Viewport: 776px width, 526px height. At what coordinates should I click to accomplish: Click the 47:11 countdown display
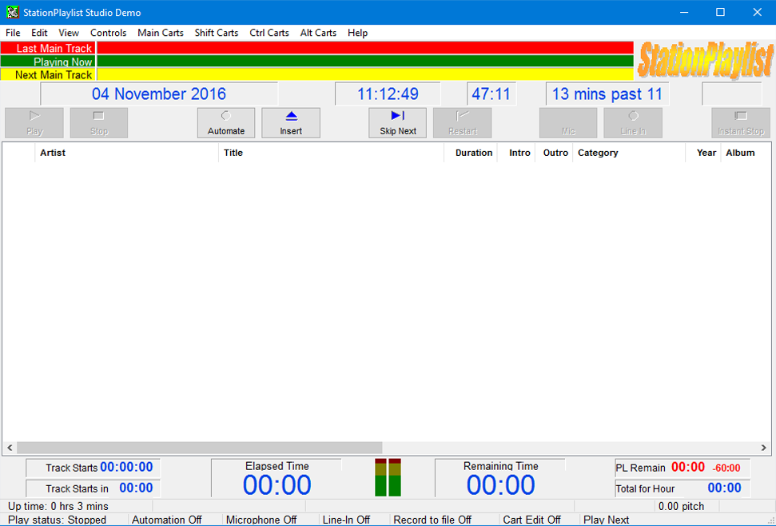click(x=491, y=94)
